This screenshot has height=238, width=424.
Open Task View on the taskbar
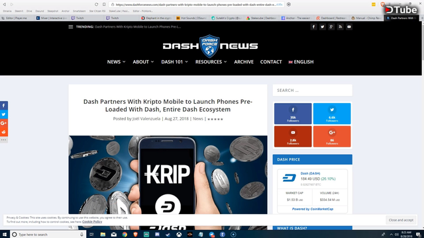91,235
